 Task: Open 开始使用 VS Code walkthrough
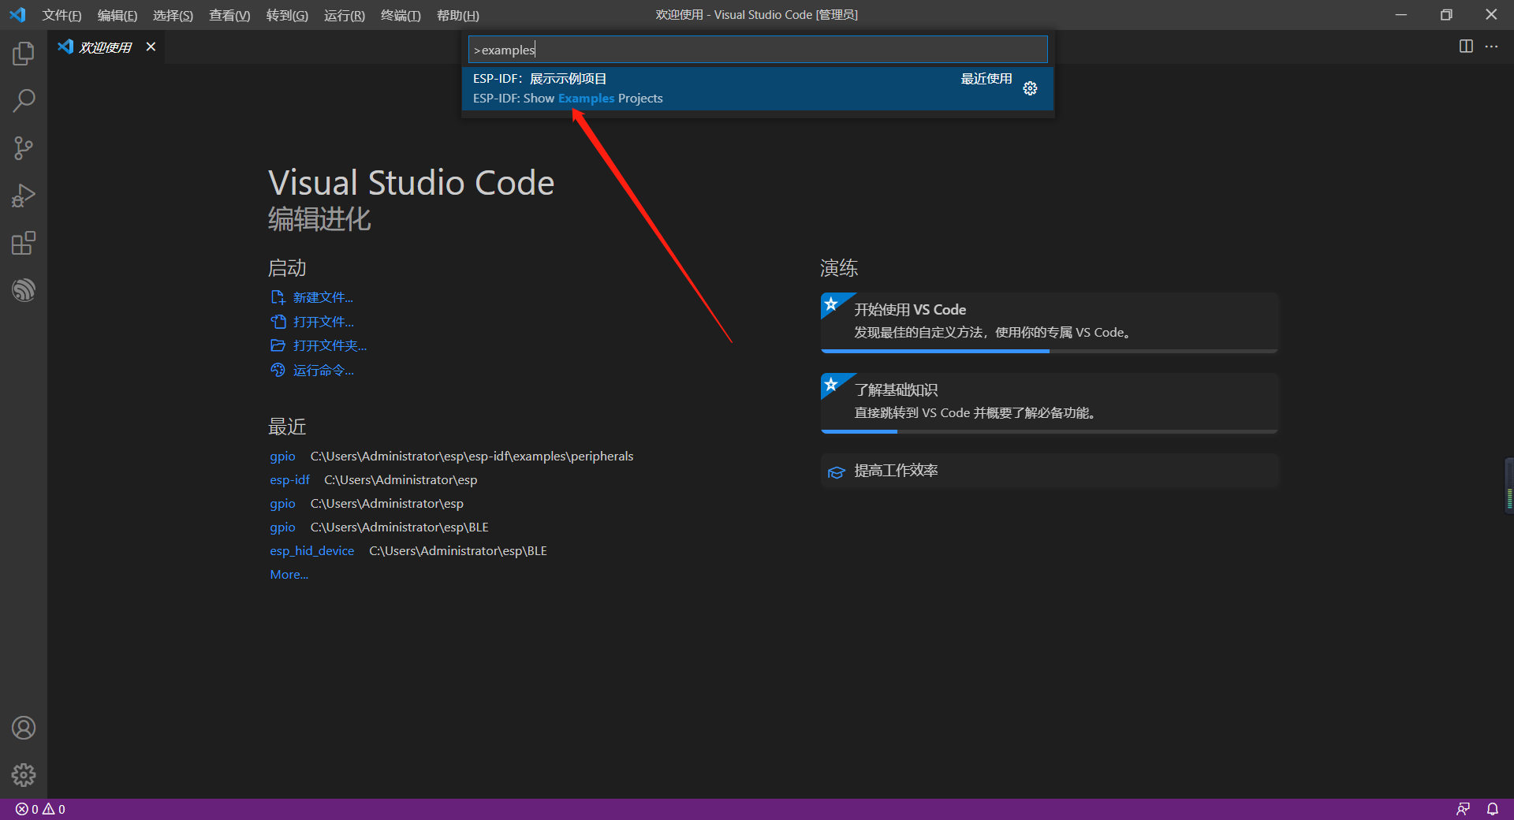pos(1049,322)
